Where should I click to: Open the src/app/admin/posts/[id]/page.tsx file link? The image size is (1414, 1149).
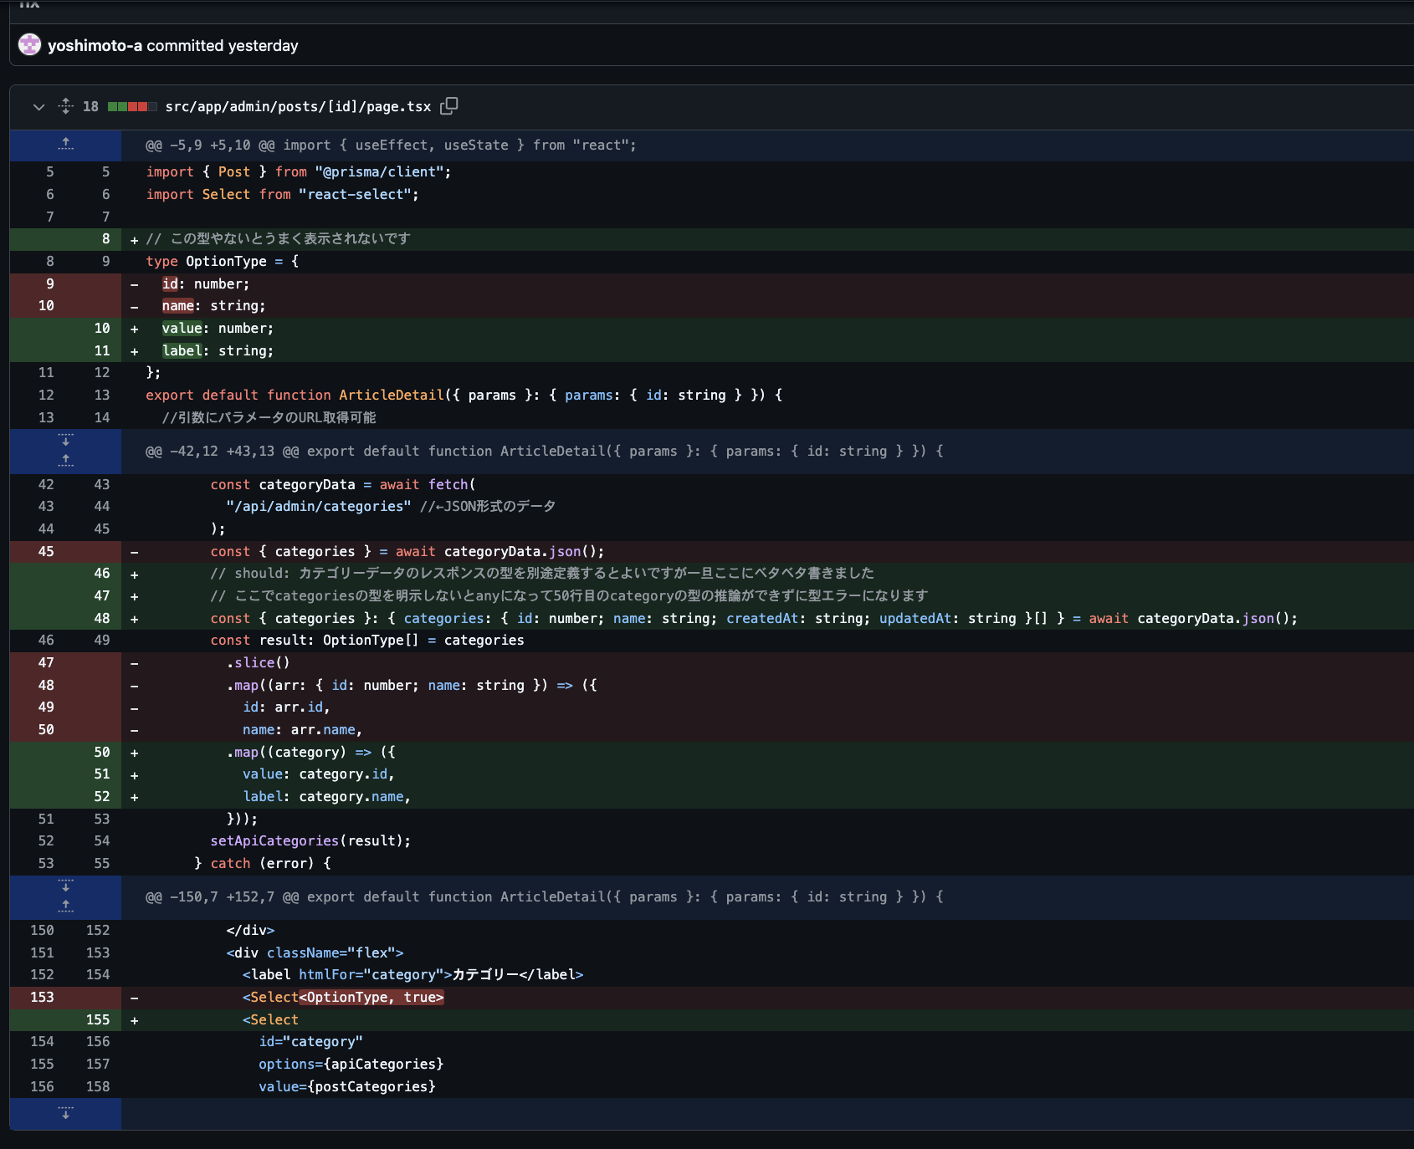(x=298, y=107)
